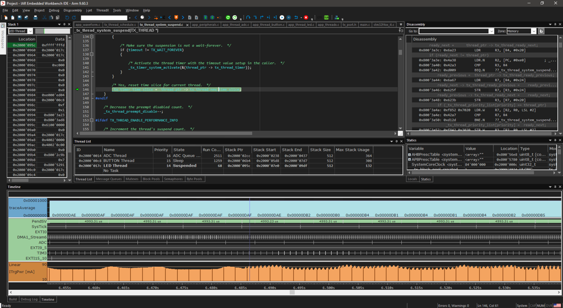Switch to the app_waveform.c tab
This screenshot has width=563, height=308.
(88, 25)
